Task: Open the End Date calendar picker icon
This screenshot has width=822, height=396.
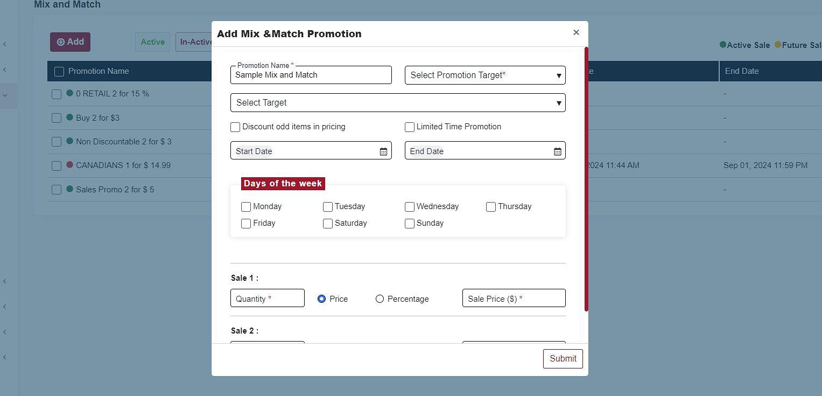Action: tap(558, 151)
